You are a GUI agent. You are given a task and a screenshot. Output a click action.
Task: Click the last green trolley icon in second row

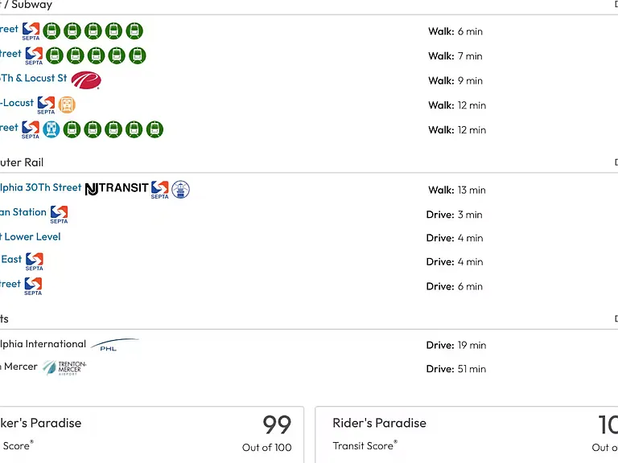point(137,55)
